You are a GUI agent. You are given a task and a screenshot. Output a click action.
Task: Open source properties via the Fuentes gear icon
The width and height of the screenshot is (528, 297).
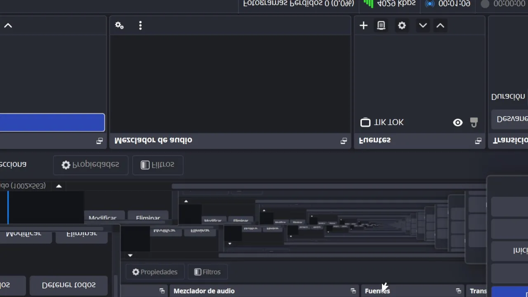[x=402, y=26]
